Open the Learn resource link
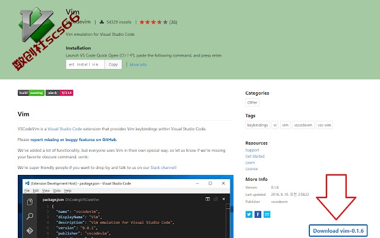The image size is (380, 238). pyautogui.click(x=250, y=162)
